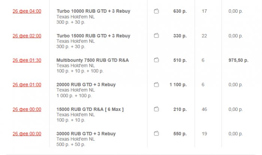Click the 975,50 р. winnings amount

tap(238, 60)
